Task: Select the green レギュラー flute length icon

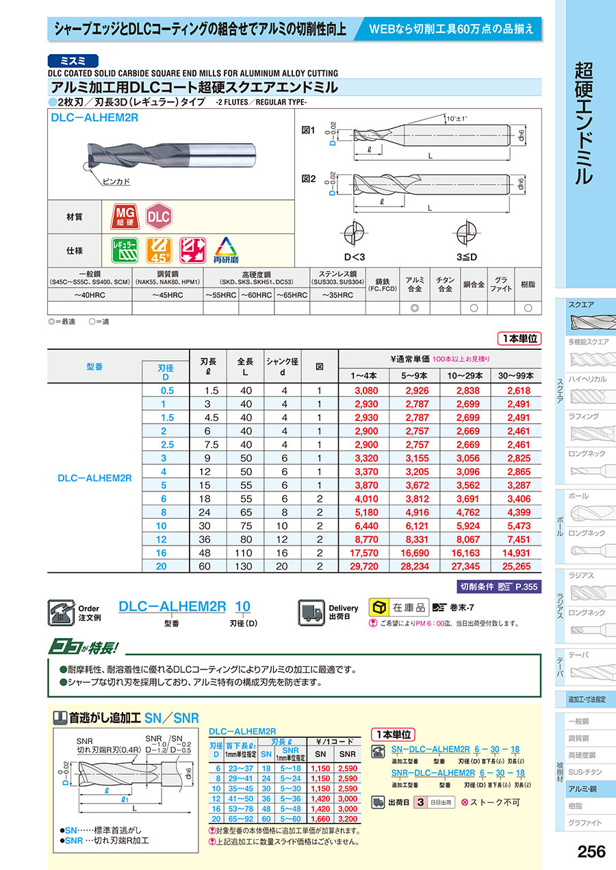Action: click(124, 250)
